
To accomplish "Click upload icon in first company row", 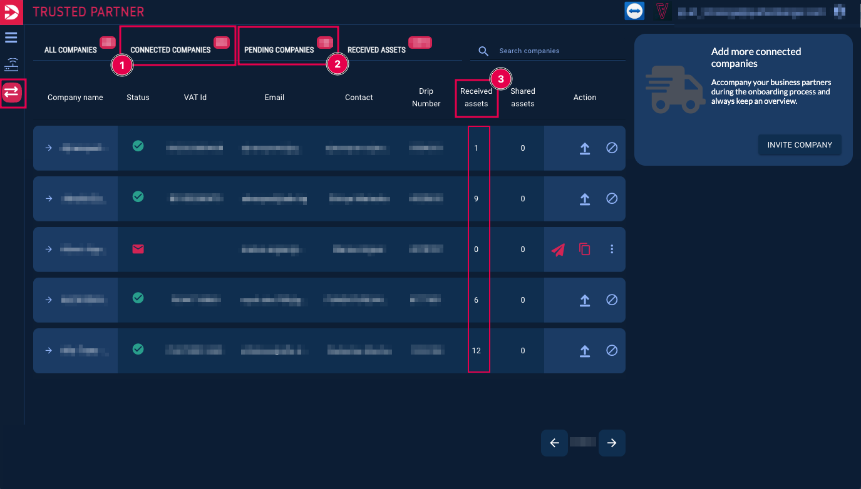I will [x=584, y=148].
